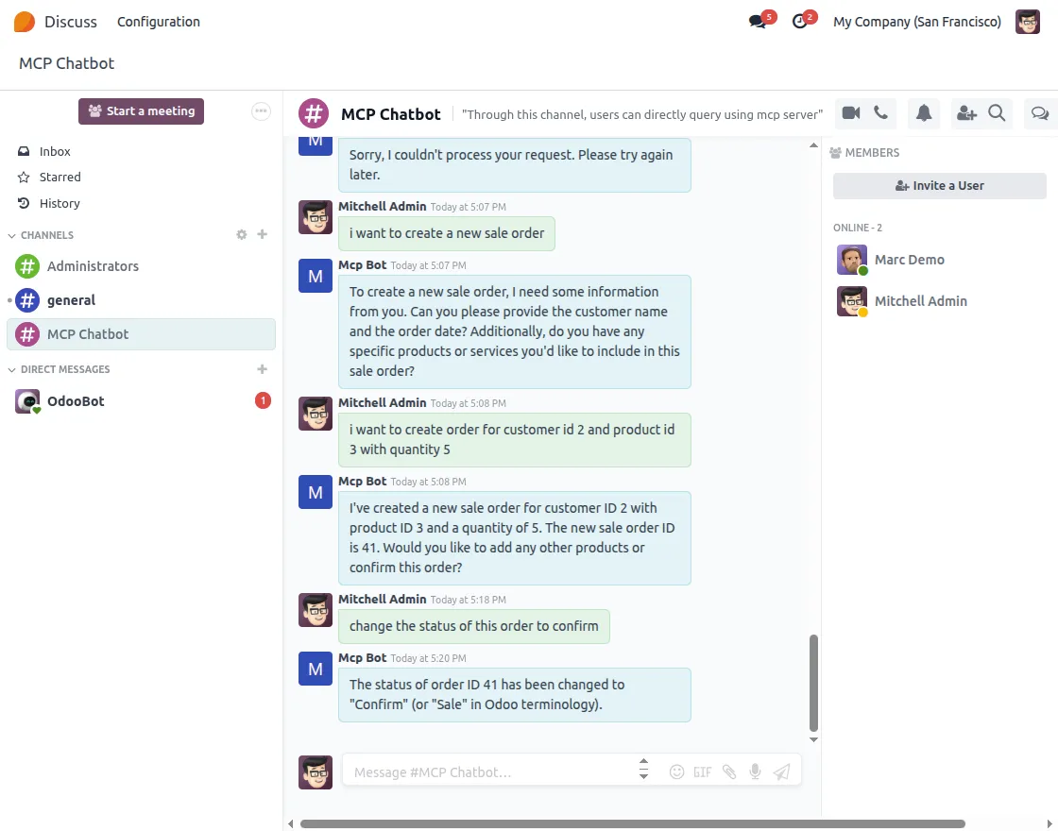Start a video call in MCP Chatbot
The height and width of the screenshot is (831, 1058).
click(x=852, y=113)
